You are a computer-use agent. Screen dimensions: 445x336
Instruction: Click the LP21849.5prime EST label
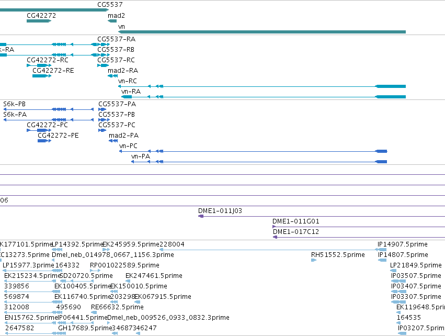[x=416, y=265]
